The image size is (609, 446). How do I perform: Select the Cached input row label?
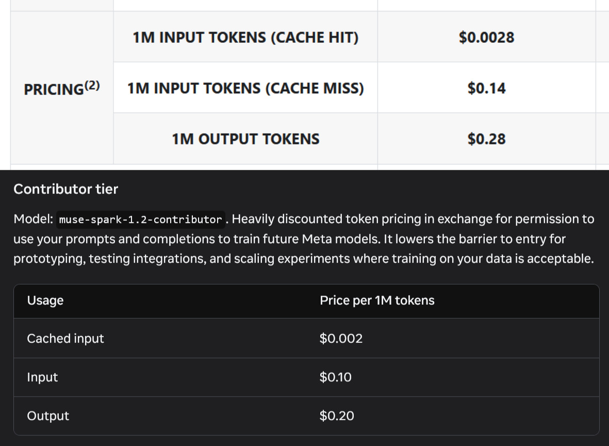tap(65, 338)
